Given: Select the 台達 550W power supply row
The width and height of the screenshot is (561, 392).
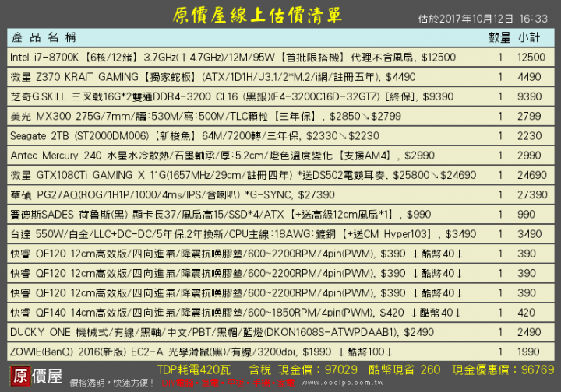Looking at the screenshot, I should point(280,234).
